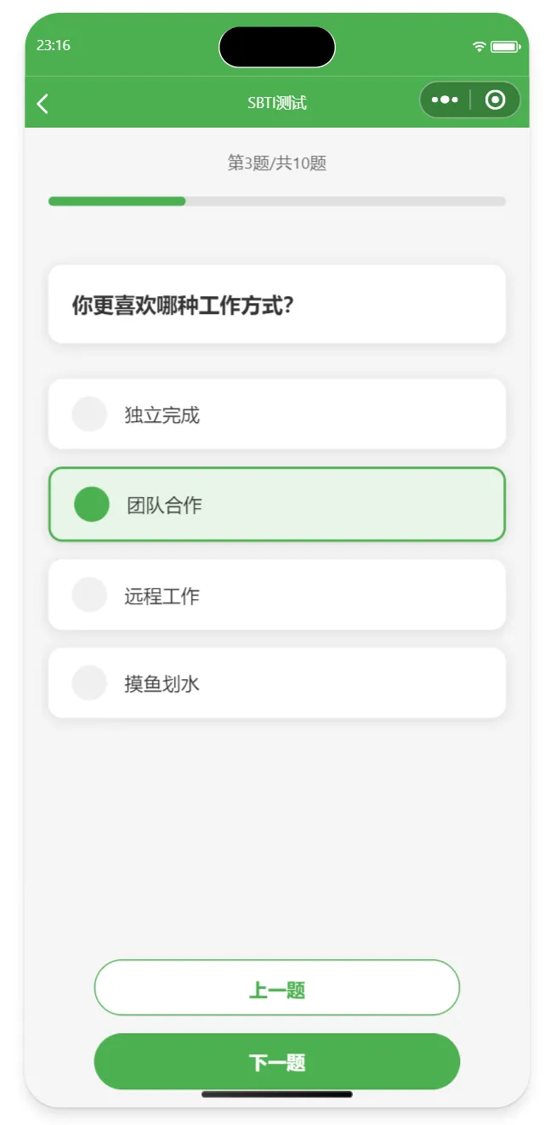Advance with the 下一题 button
Screen dimensions: 556x1125
[x=277, y=1061]
